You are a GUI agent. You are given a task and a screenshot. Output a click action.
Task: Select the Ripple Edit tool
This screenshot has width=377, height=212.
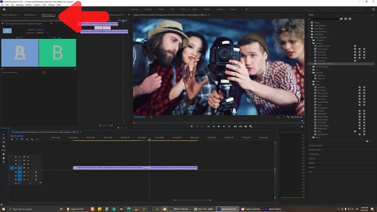point(4,143)
